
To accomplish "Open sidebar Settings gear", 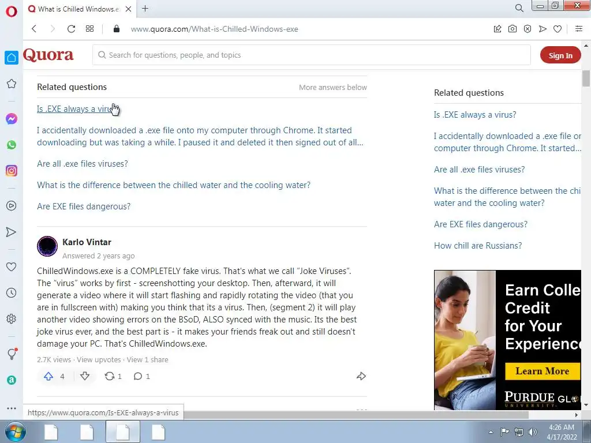I will point(12,318).
